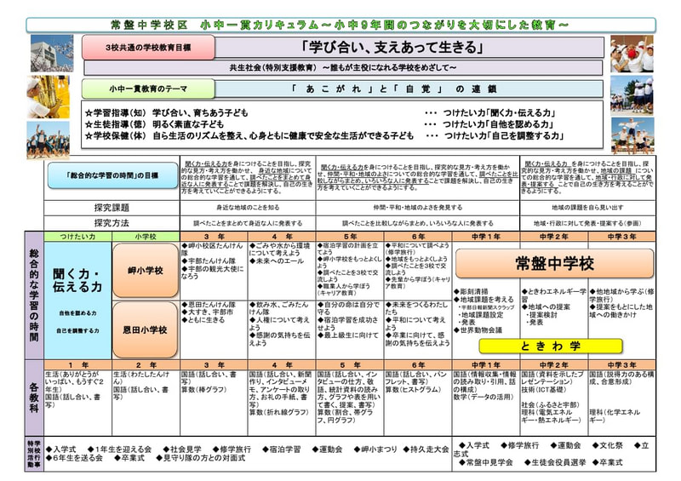Select the item 未来へのエール

click(x=276, y=261)
